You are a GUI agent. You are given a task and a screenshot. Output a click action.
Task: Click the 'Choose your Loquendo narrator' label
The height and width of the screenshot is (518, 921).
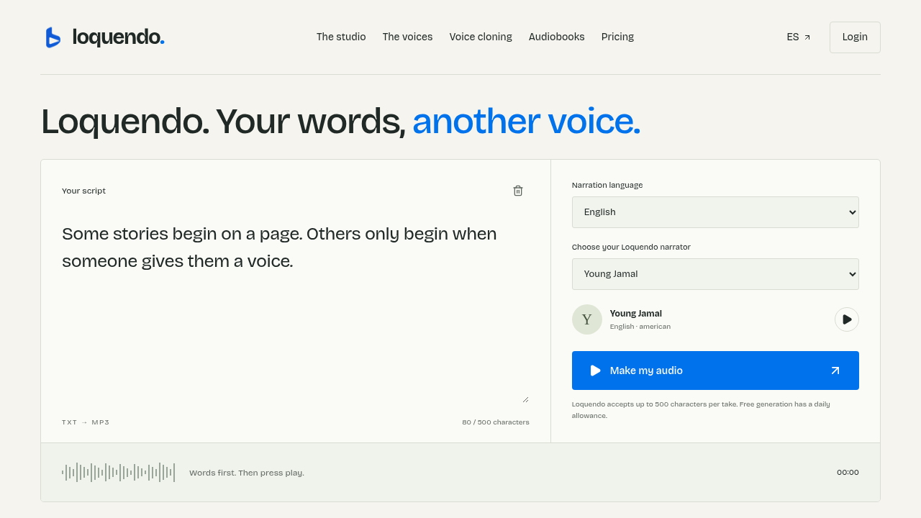click(x=631, y=247)
